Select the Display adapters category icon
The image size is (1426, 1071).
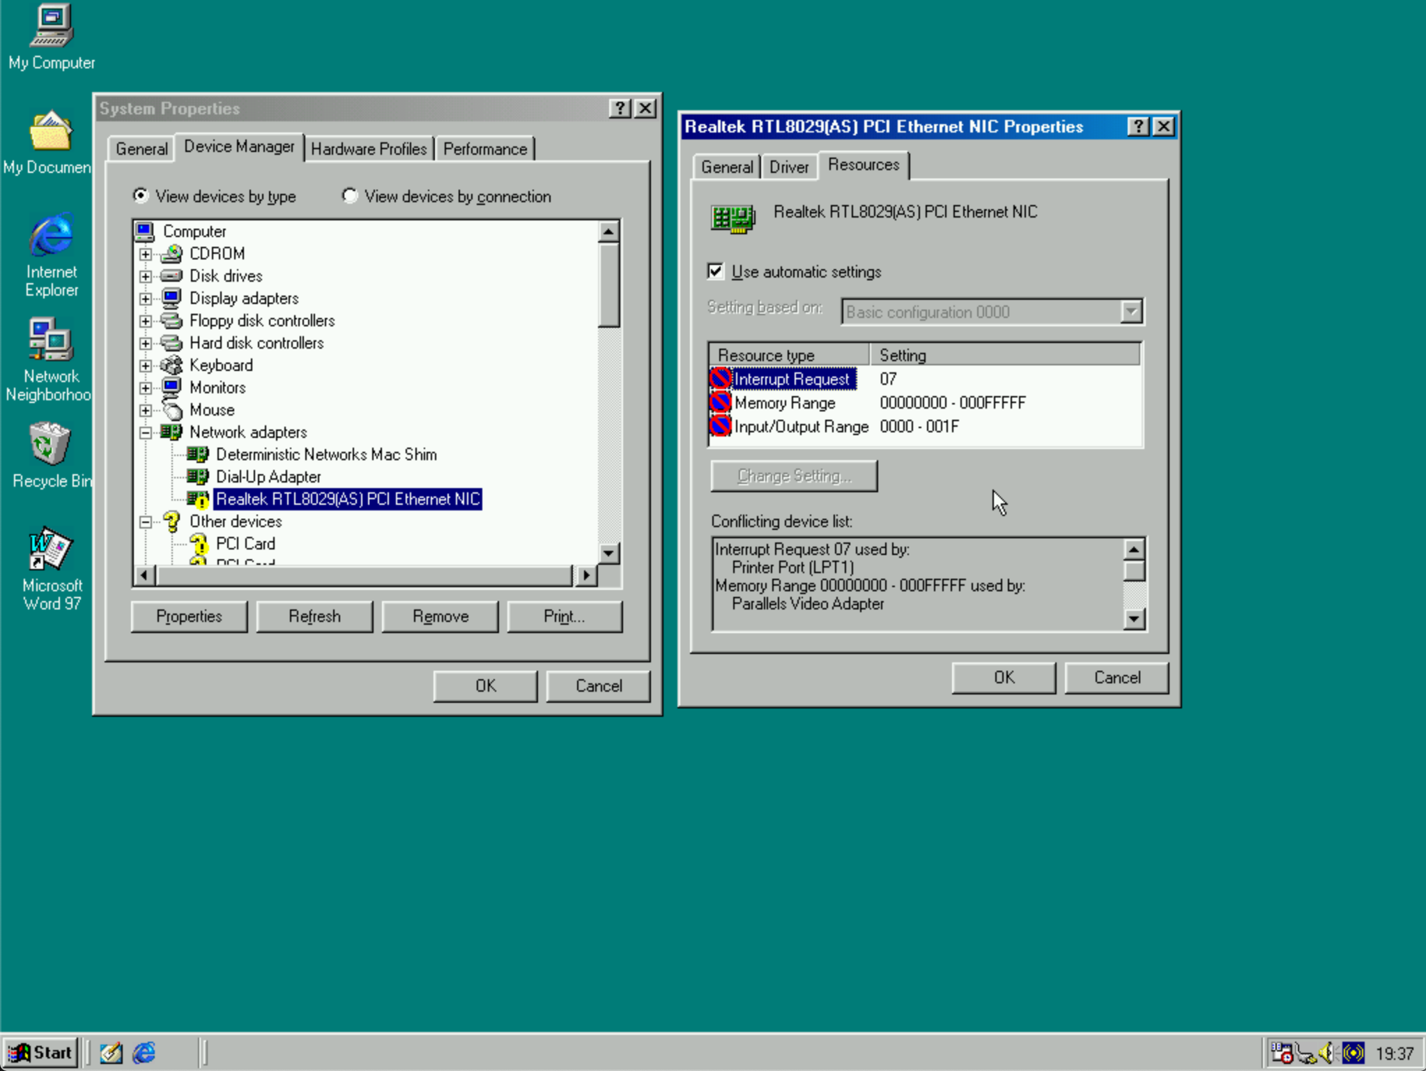click(x=172, y=298)
